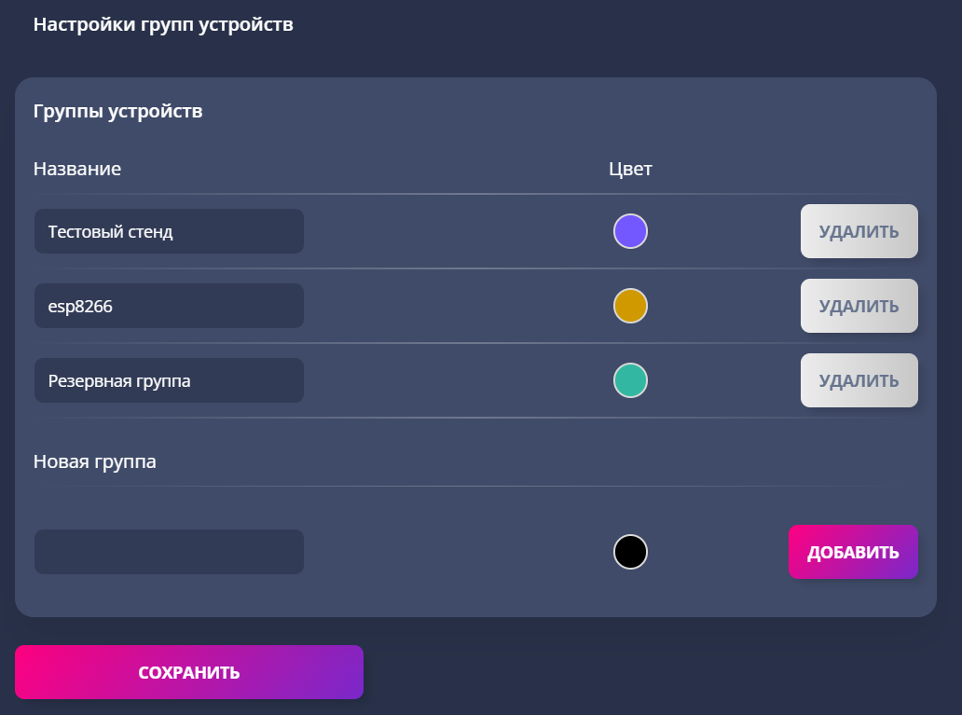Click the Добавить button
Image resolution: width=962 pixels, height=715 pixels.
[853, 552]
